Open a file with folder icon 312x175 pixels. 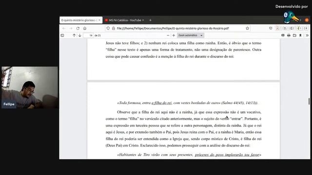[x=294, y=35]
